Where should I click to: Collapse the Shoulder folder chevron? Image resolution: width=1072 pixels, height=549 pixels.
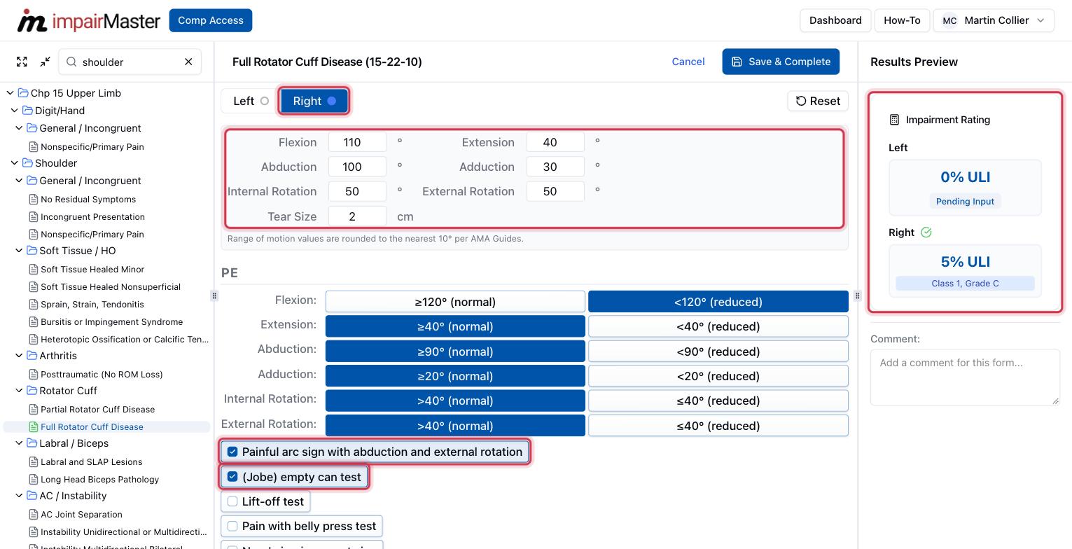pyautogui.click(x=14, y=163)
